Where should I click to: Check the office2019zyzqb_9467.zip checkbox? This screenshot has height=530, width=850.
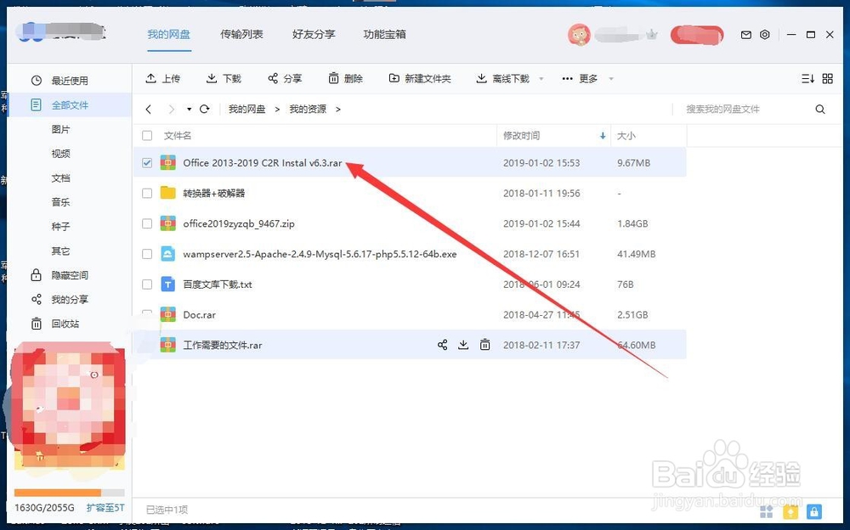point(147,223)
